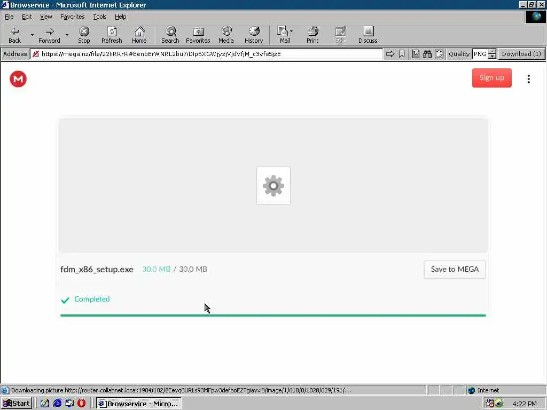
Task: Open the Windows Start menu
Action: (17, 404)
